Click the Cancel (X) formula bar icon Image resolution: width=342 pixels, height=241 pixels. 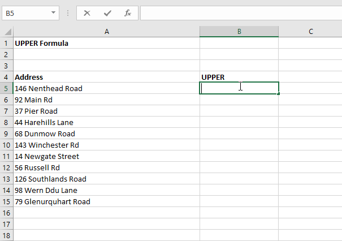pyautogui.click(x=87, y=12)
